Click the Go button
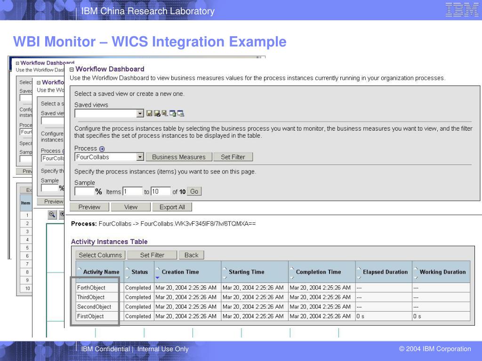The width and height of the screenshot is (482, 361). 194,192
